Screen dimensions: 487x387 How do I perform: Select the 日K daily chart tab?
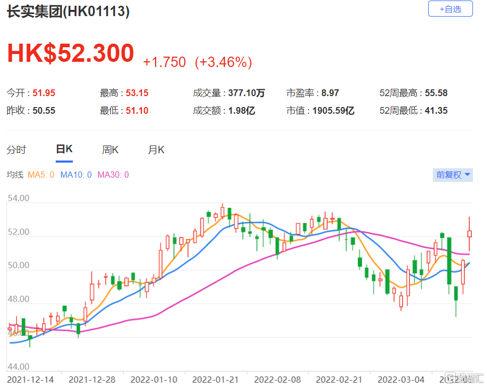(65, 149)
